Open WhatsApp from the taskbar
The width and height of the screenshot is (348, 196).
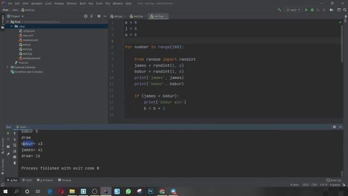[x=128, y=191]
